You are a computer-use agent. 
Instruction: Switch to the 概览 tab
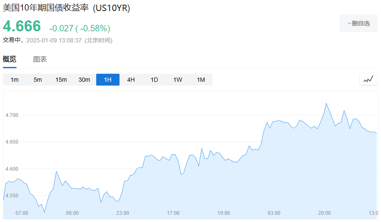pos(10,59)
